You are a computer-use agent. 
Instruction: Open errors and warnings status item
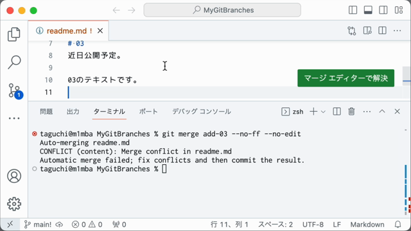click(x=87, y=225)
